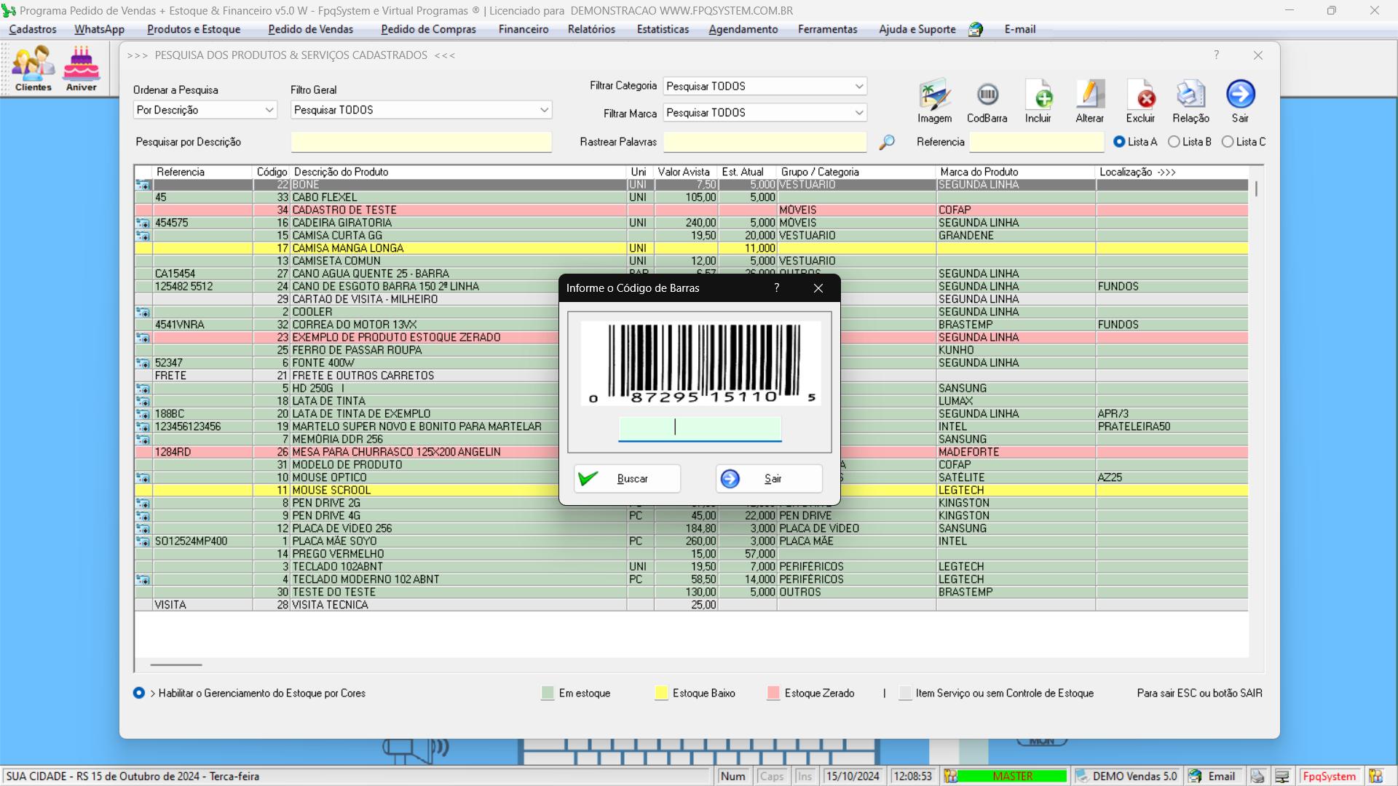This screenshot has width=1398, height=786.
Task: Click the Localização column header
Action: [x=1172, y=172]
